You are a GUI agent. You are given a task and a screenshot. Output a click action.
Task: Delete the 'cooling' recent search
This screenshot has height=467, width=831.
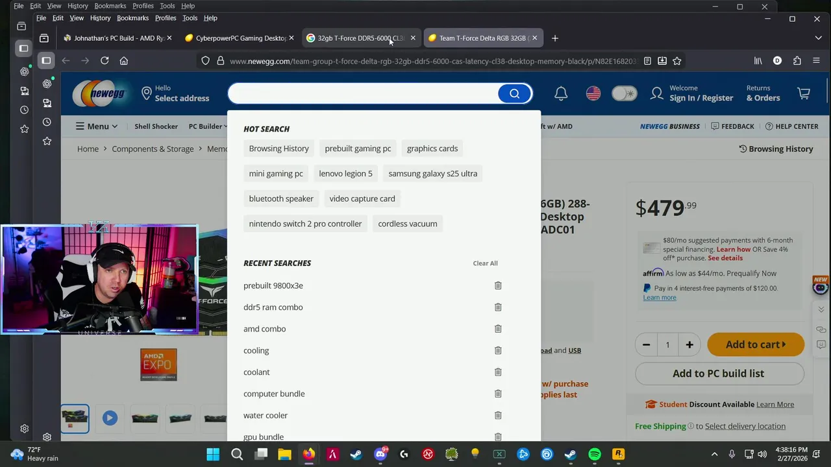click(x=498, y=350)
